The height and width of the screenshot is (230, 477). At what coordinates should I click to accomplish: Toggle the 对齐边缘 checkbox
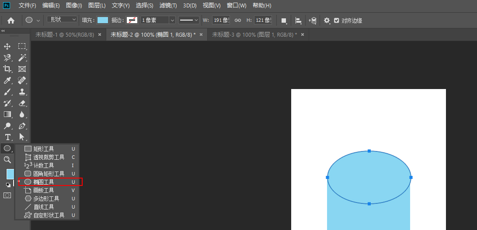coord(336,21)
